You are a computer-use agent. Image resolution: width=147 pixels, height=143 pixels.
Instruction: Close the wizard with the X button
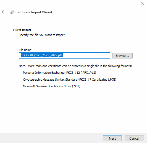[143, 4]
